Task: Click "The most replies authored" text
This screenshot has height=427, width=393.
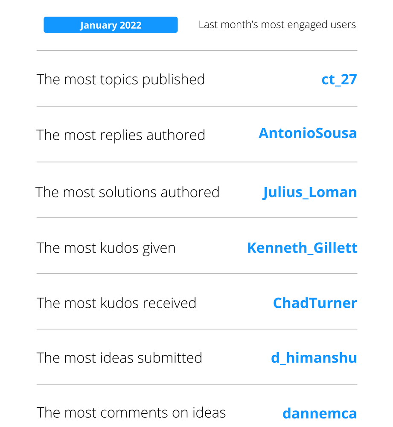Action: click(x=121, y=135)
